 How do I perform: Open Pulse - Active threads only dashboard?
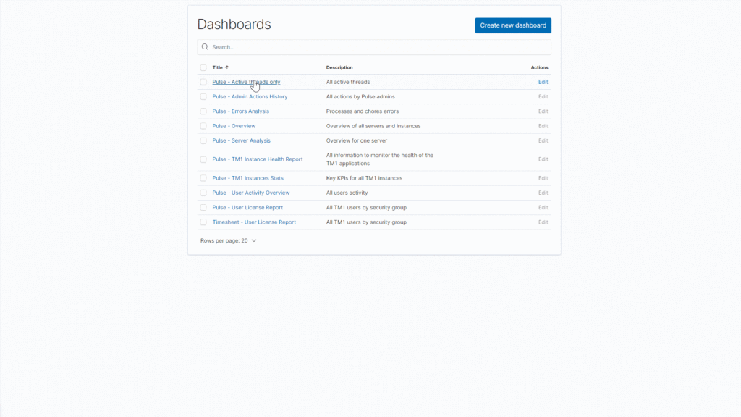coord(246,82)
